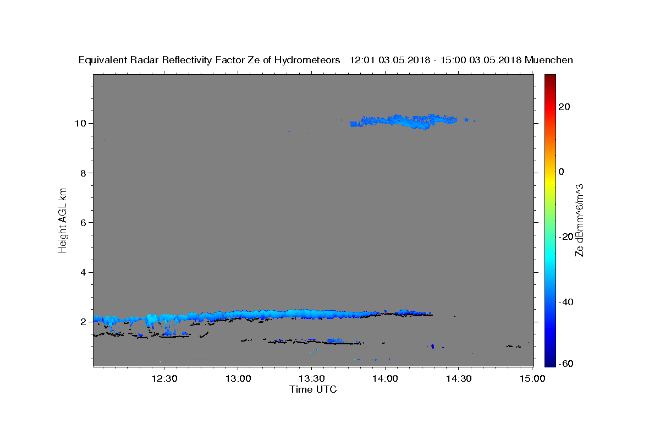Click the 'Height AGL km' axis label
The image size is (660, 440).
pyautogui.click(x=63, y=219)
